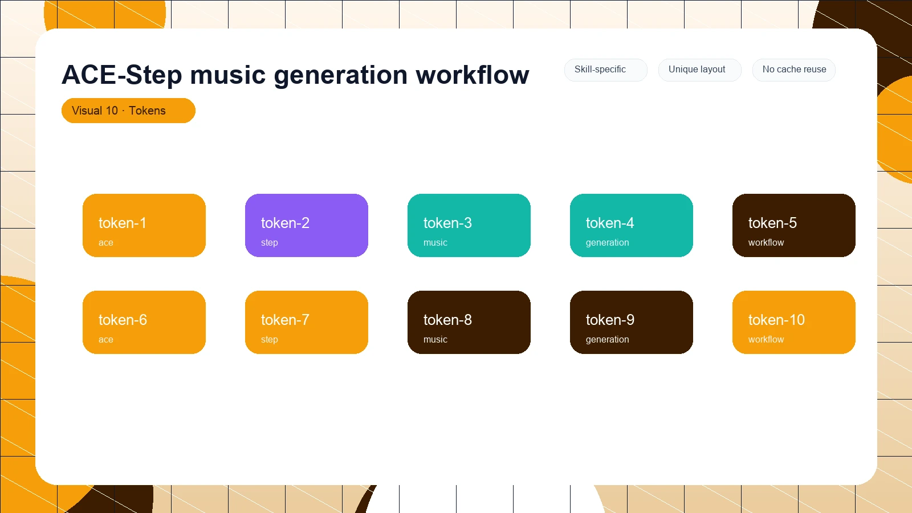Pick the orange token-7 step card
The height and width of the screenshot is (513, 912).
307,322
